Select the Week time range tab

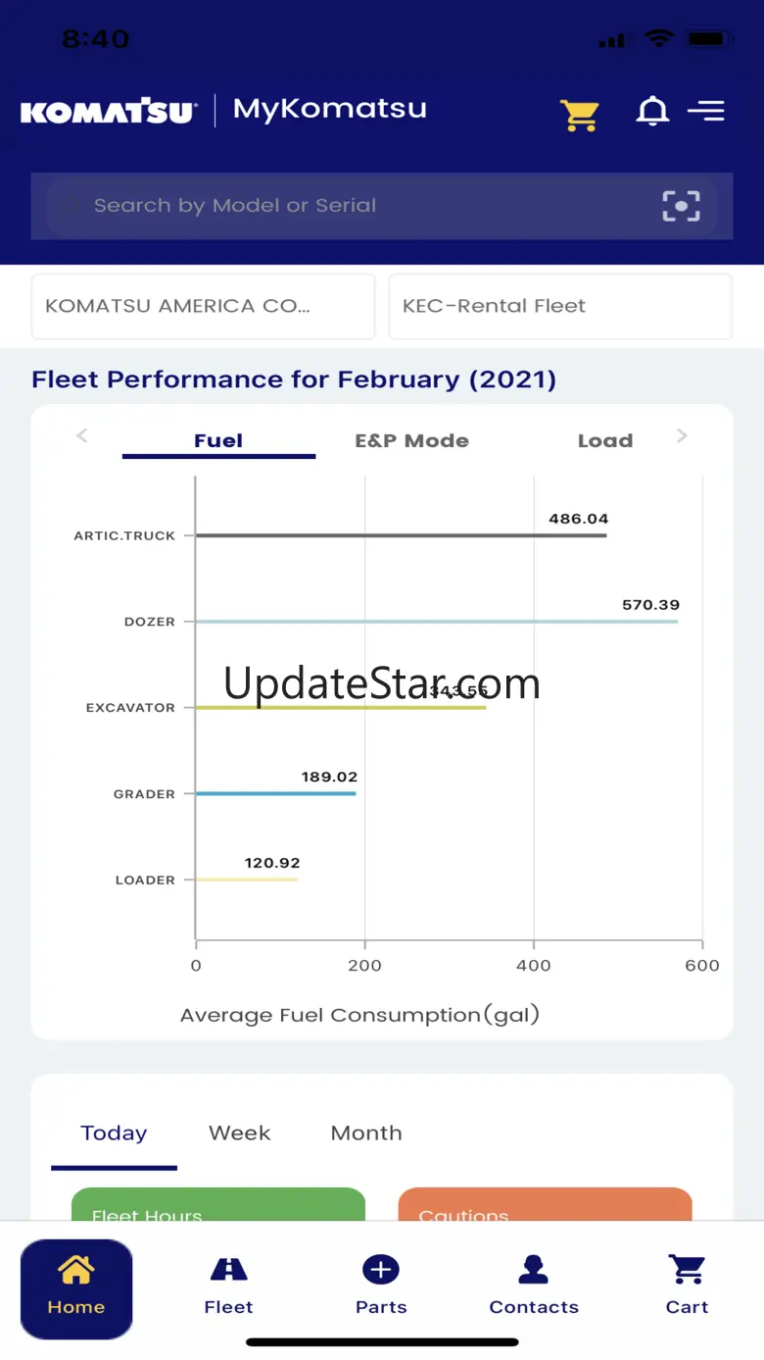tap(239, 1133)
